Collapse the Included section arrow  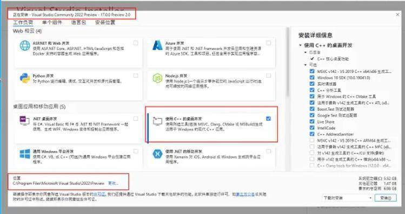(306, 52)
